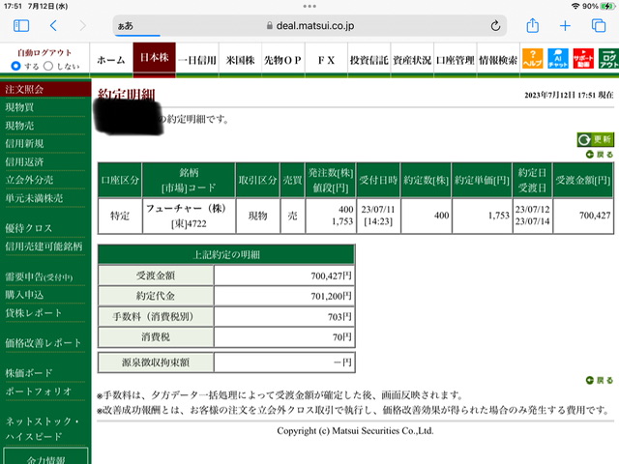Image resolution: width=619 pixels, height=464 pixels.
Task: Open the 米国株 tab
Action: [240, 60]
